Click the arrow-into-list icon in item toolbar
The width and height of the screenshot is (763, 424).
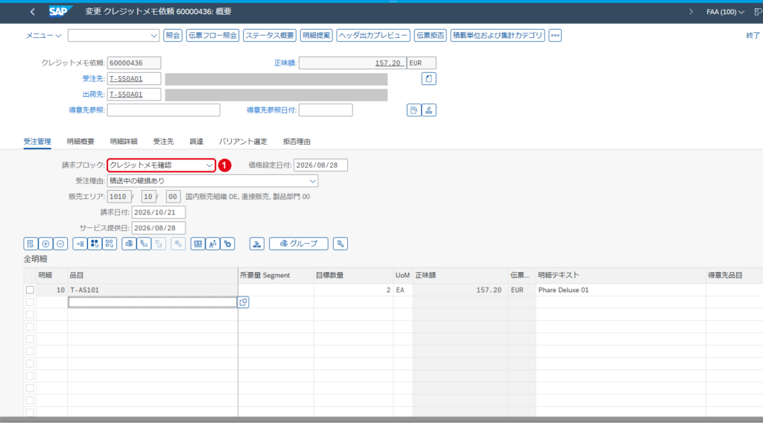click(x=80, y=244)
